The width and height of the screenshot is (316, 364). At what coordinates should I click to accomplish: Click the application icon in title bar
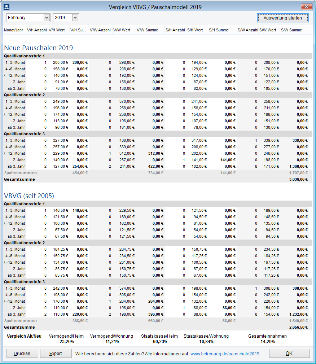click(x=6, y=7)
